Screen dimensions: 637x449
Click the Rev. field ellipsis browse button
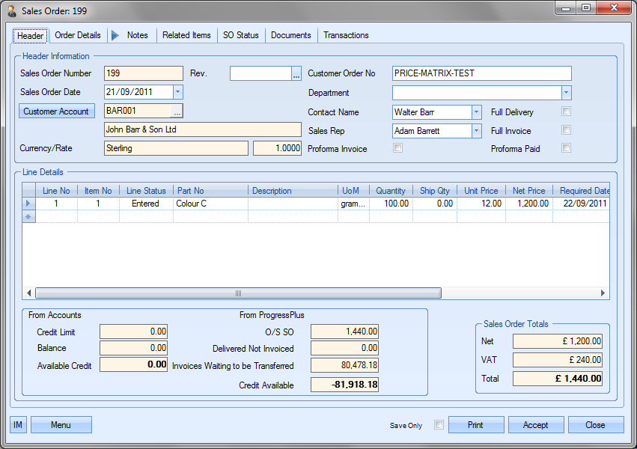point(296,73)
